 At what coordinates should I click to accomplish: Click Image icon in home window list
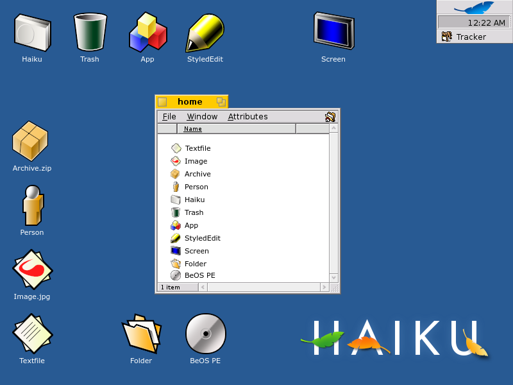(x=176, y=161)
